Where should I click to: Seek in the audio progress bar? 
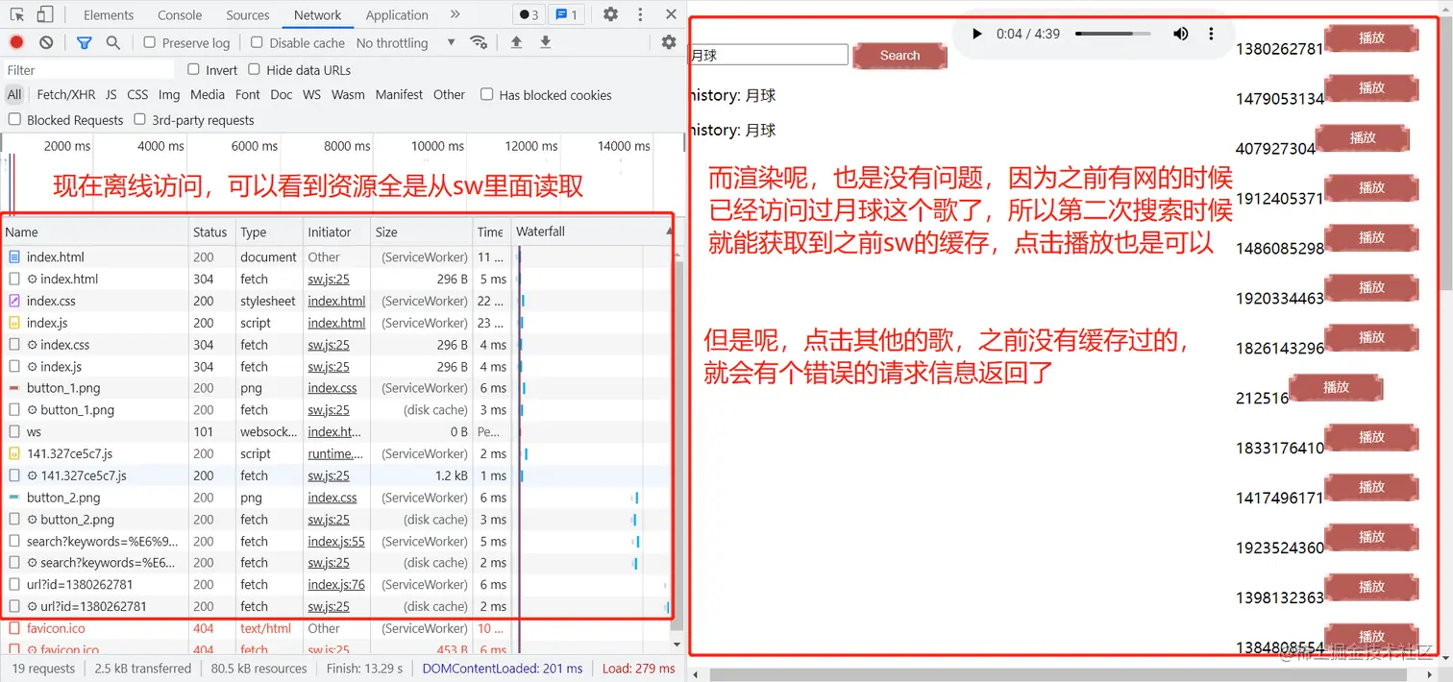click(1113, 34)
